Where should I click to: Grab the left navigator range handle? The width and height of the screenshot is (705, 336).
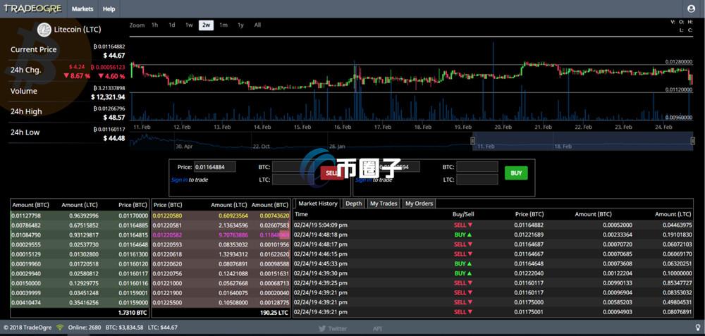tap(472, 141)
